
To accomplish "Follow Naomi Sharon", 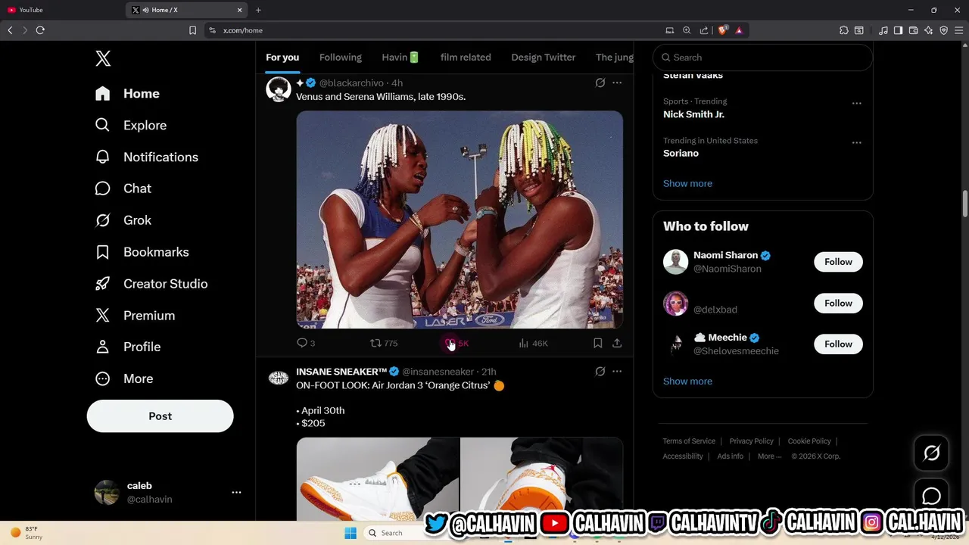I will tap(838, 262).
